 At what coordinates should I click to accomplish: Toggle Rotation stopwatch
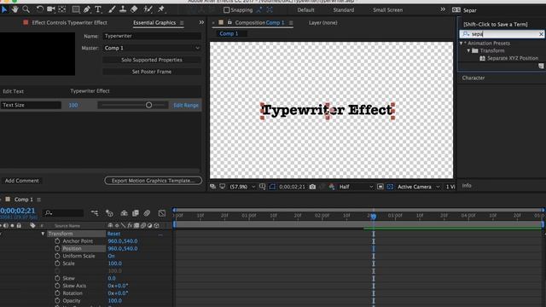pyautogui.click(x=57, y=293)
